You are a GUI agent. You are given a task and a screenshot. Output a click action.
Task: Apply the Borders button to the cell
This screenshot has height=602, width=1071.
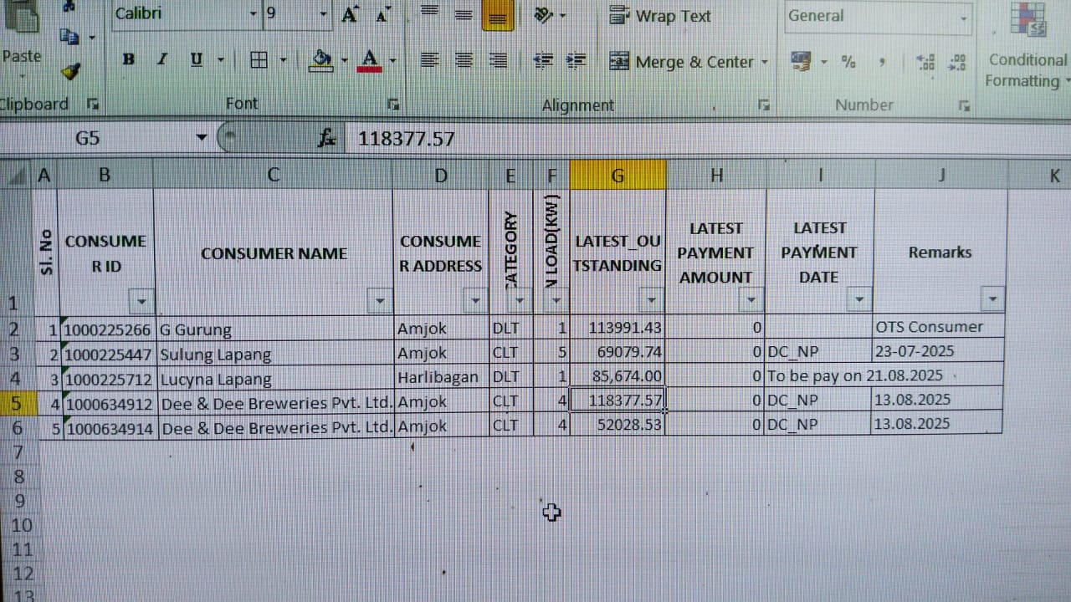(259, 59)
